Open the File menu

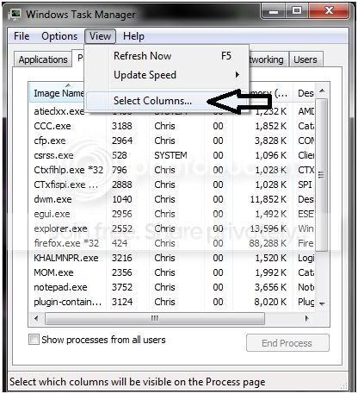pyautogui.click(x=22, y=36)
